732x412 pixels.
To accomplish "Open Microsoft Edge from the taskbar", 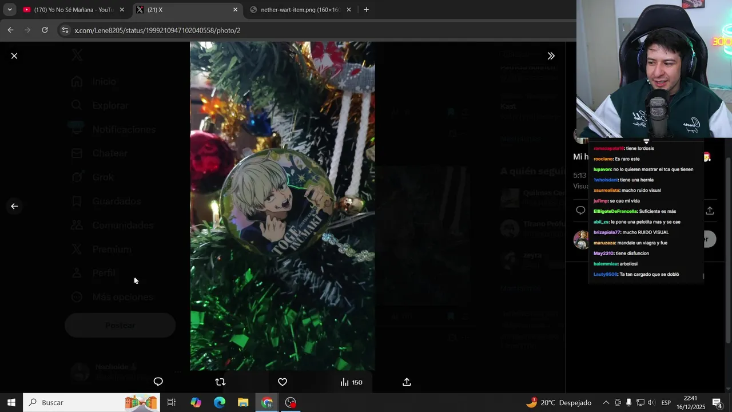I will pos(220,402).
